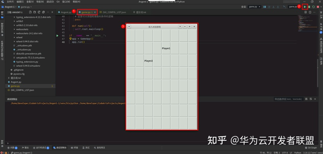Close the game.py editor tab
Viewport: 323px width, 154px height.
[95, 13]
